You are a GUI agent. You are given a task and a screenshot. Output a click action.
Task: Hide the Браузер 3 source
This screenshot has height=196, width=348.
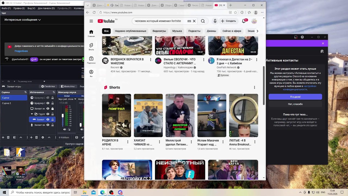pyautogui.click(x=48, y=103)
